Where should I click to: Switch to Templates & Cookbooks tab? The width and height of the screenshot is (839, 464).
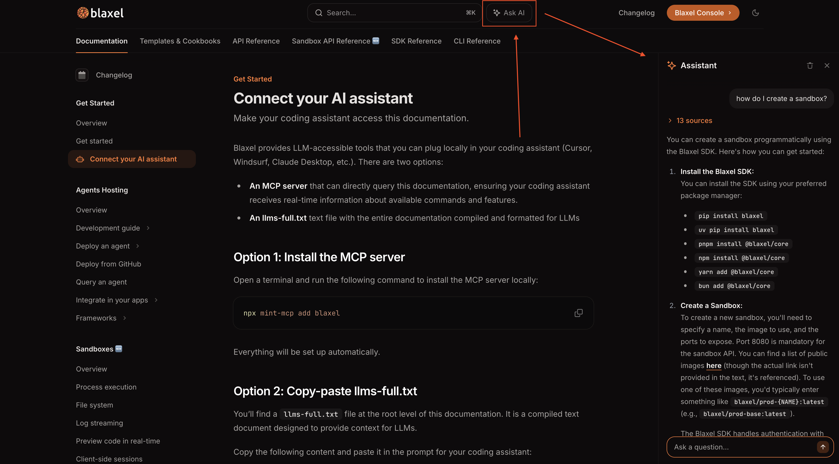[180, 41]
